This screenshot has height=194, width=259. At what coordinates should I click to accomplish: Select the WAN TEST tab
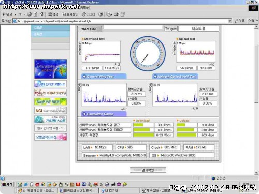(x=89, y=29)
